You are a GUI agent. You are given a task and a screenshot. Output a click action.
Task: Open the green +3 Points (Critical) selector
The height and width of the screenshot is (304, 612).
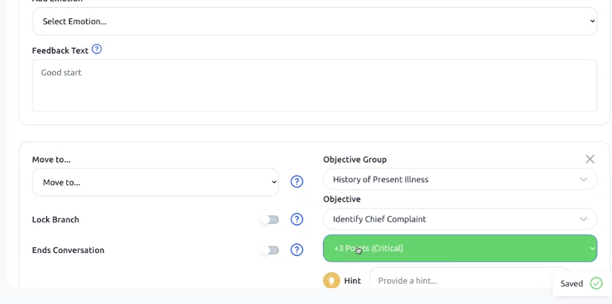tap(459, 249)
